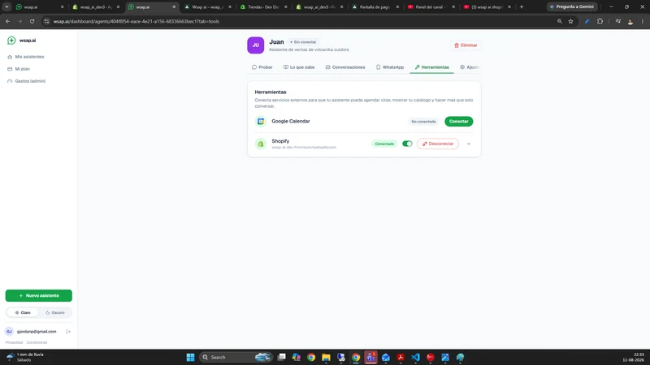Viewport: 650px width, 365px height.
Task: Click the Conectado status badge
Action: (x=384, y=144)
